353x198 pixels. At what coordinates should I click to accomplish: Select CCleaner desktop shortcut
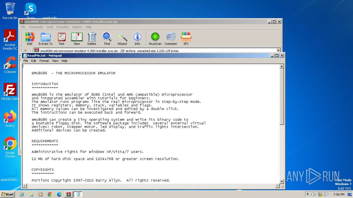10,65
